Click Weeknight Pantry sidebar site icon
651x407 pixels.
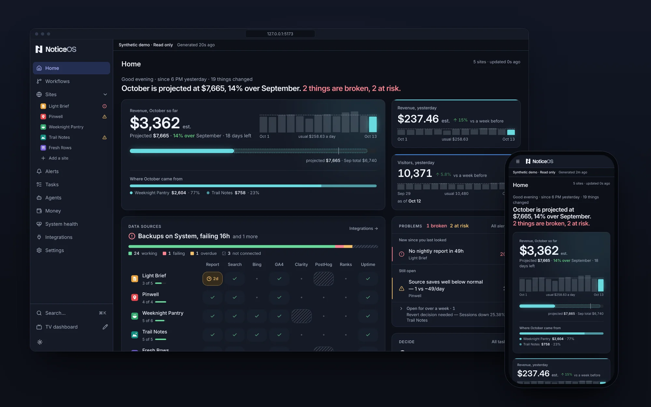click(x=43, y=127)
